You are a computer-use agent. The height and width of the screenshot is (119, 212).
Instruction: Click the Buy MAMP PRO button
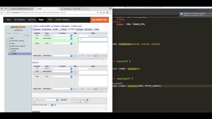[x=99, y=20]
